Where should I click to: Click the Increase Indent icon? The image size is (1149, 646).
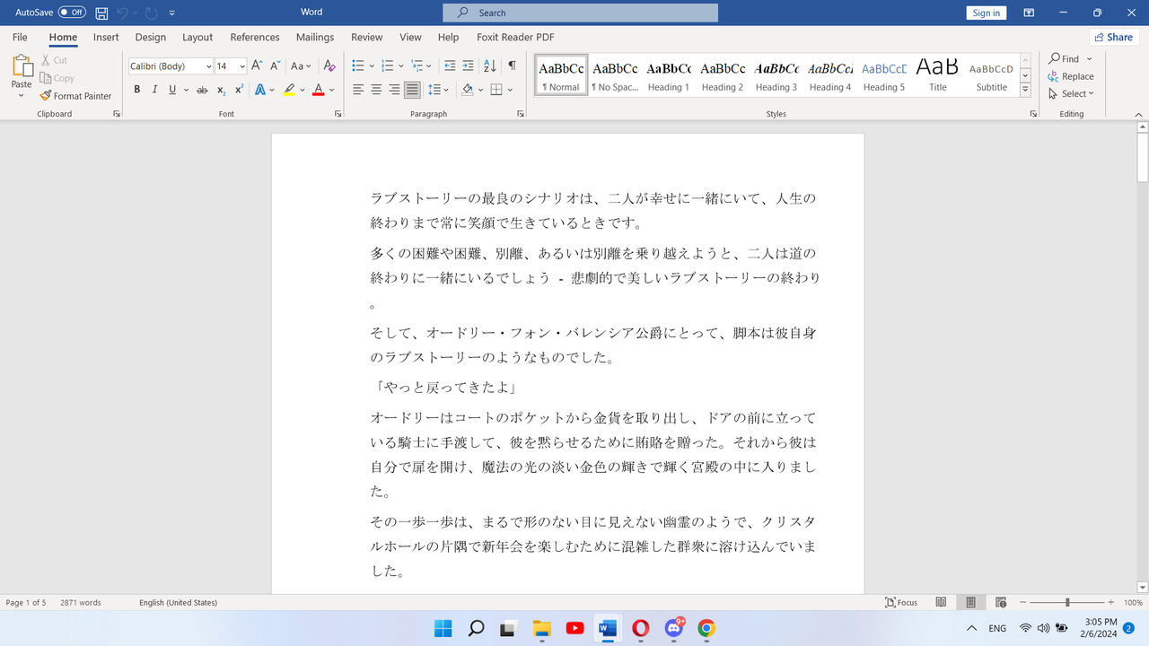click(x=469, y=65)
